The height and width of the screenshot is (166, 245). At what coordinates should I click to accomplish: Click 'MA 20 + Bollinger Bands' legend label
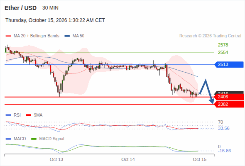37,36
